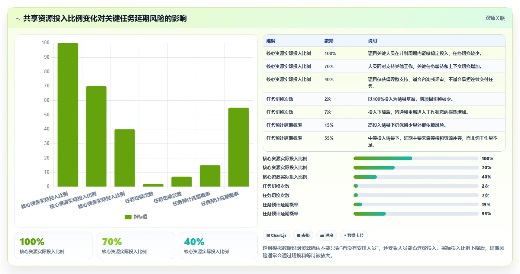Click the dashboard title 共享资源投入比例变化
The height and width of the screenshot is (274, 520).
[x=105, y=19]
